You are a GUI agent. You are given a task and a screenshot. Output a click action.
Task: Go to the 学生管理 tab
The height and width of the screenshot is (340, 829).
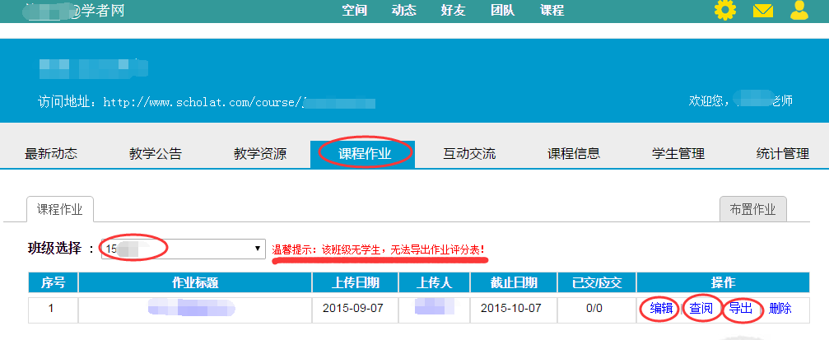(678, 153)
